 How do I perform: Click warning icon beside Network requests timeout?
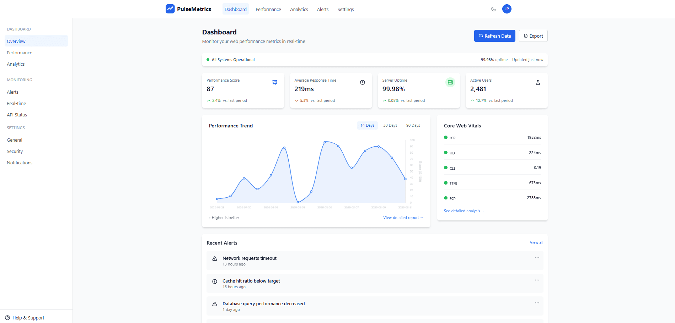215,259
